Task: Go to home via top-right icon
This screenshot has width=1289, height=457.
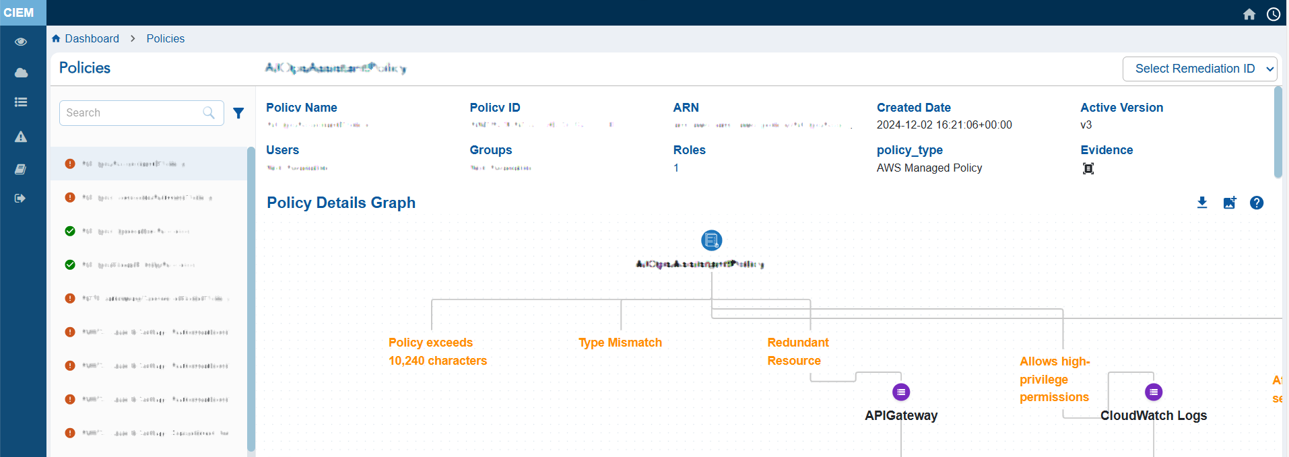Action: [x=1249, y=14]
